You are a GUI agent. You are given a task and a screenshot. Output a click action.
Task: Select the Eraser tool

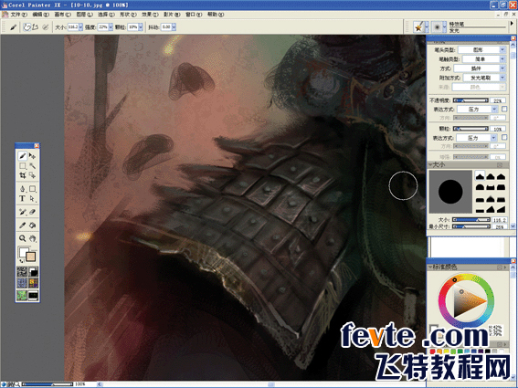click(32, 212)
